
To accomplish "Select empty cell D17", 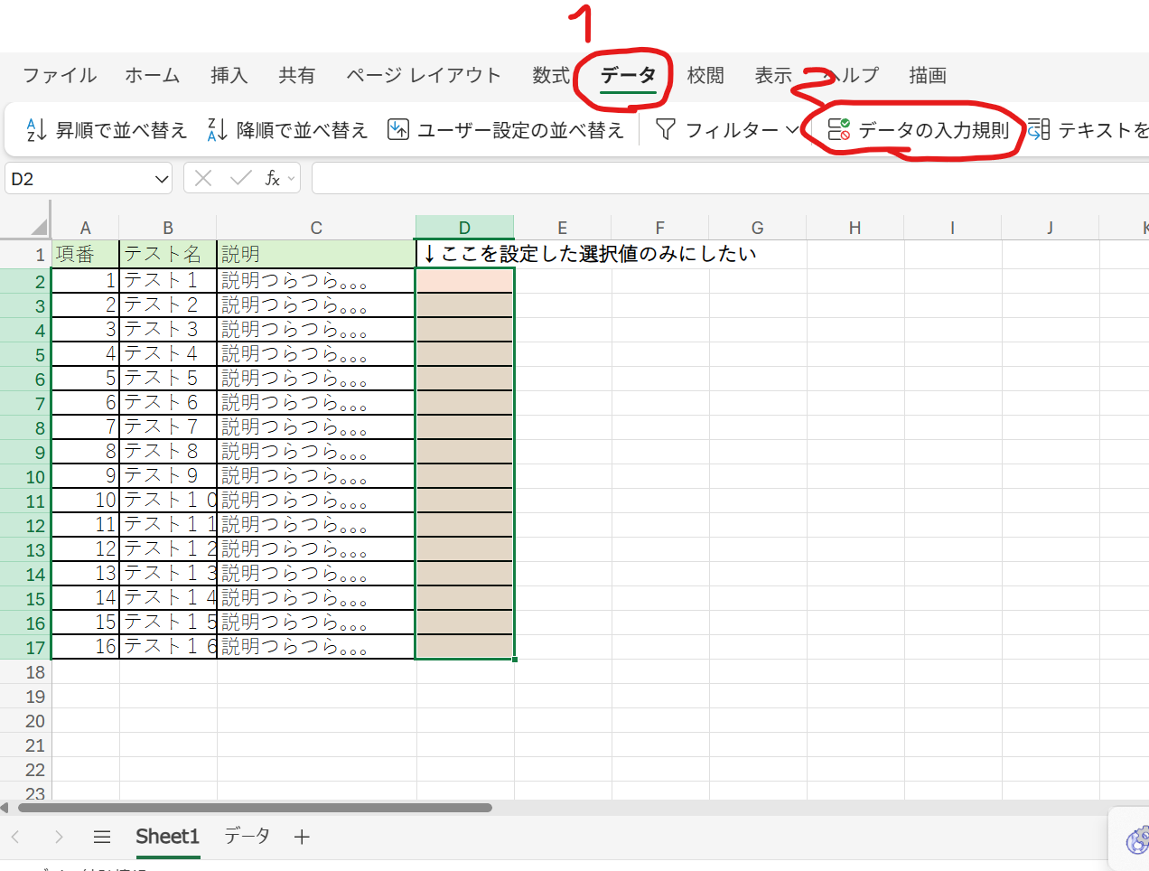I will 464,647.
